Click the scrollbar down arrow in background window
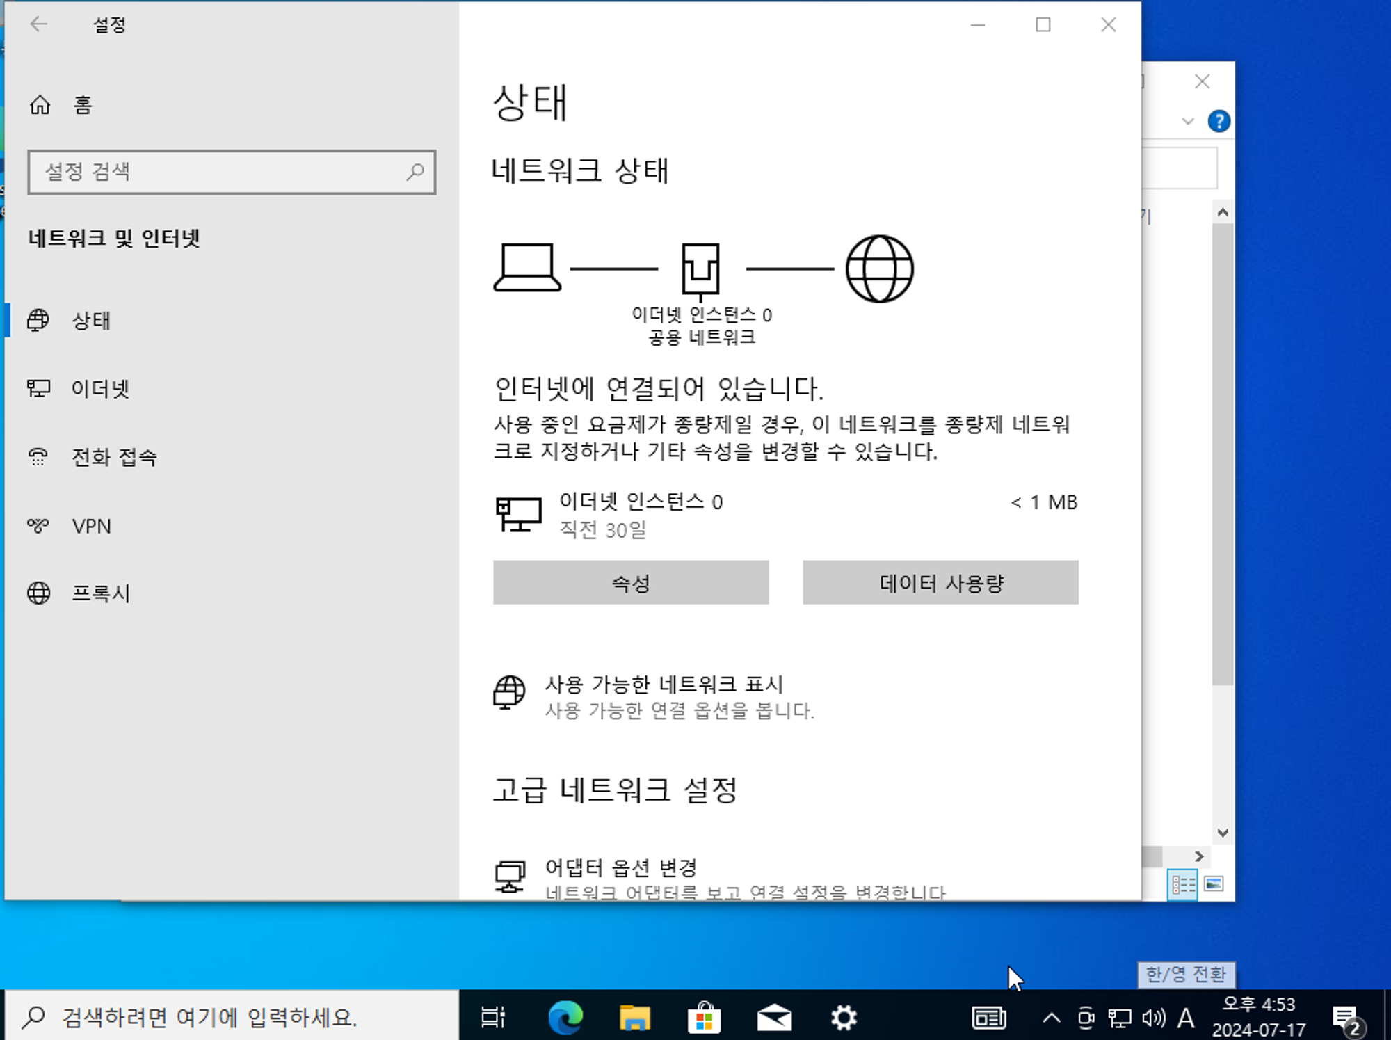Viewport: 1391px width, 1040px height. 1223,833
